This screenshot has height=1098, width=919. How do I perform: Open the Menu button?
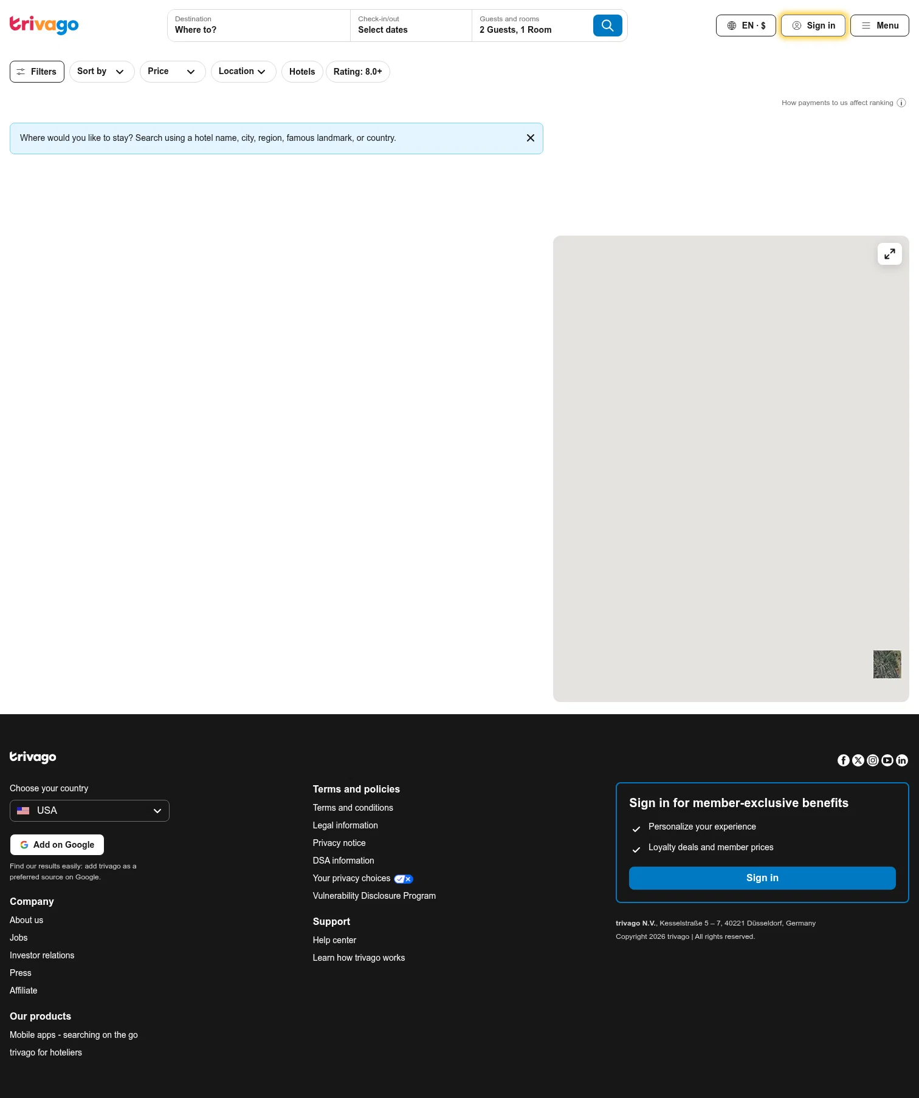[879, 26]
